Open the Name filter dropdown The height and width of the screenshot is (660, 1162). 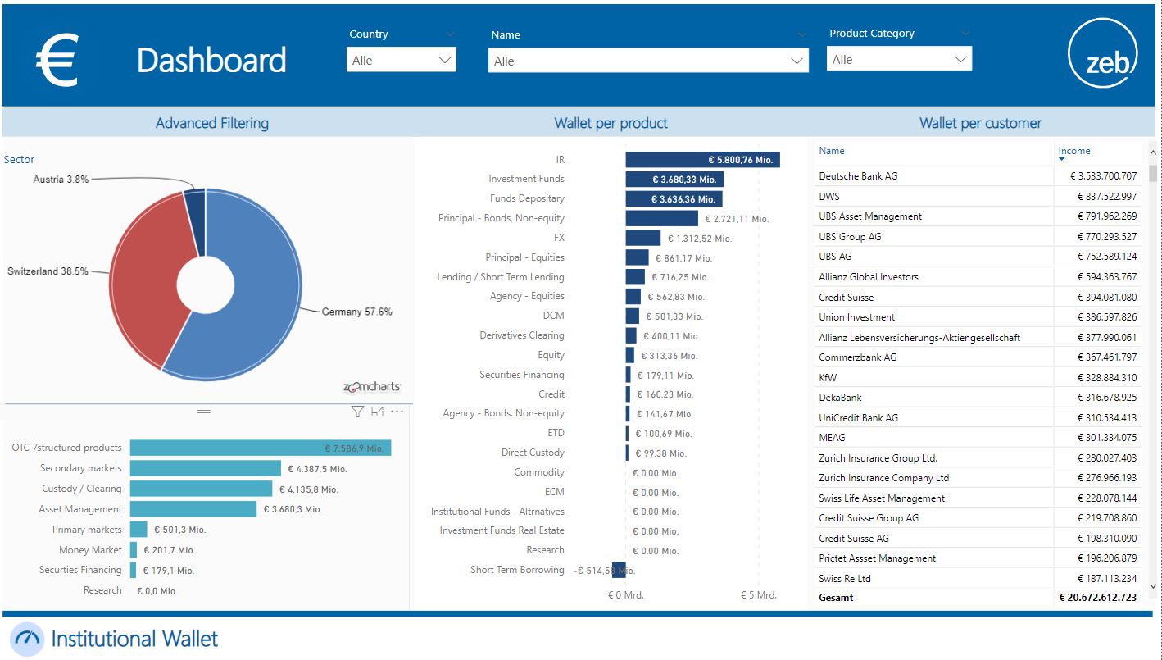(x=797, y=61)
